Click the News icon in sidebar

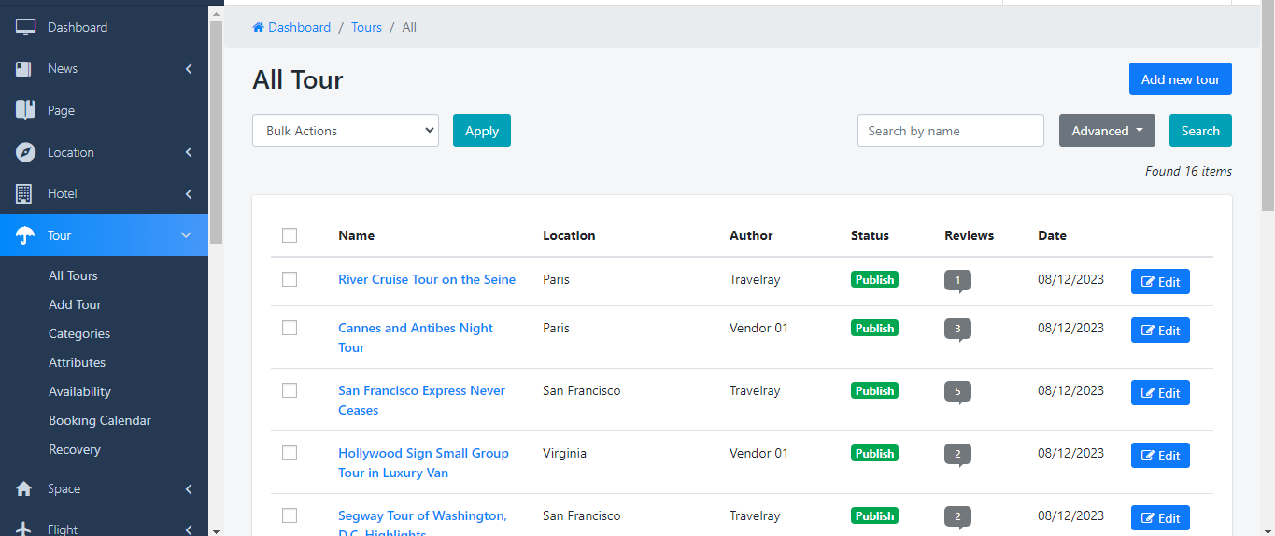[x=25, y=69]
